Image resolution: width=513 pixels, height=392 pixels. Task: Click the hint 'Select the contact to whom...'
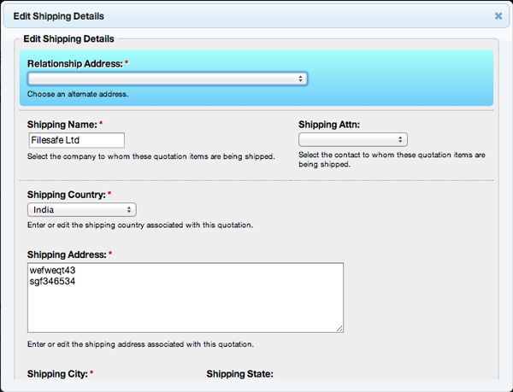(392, 160)
